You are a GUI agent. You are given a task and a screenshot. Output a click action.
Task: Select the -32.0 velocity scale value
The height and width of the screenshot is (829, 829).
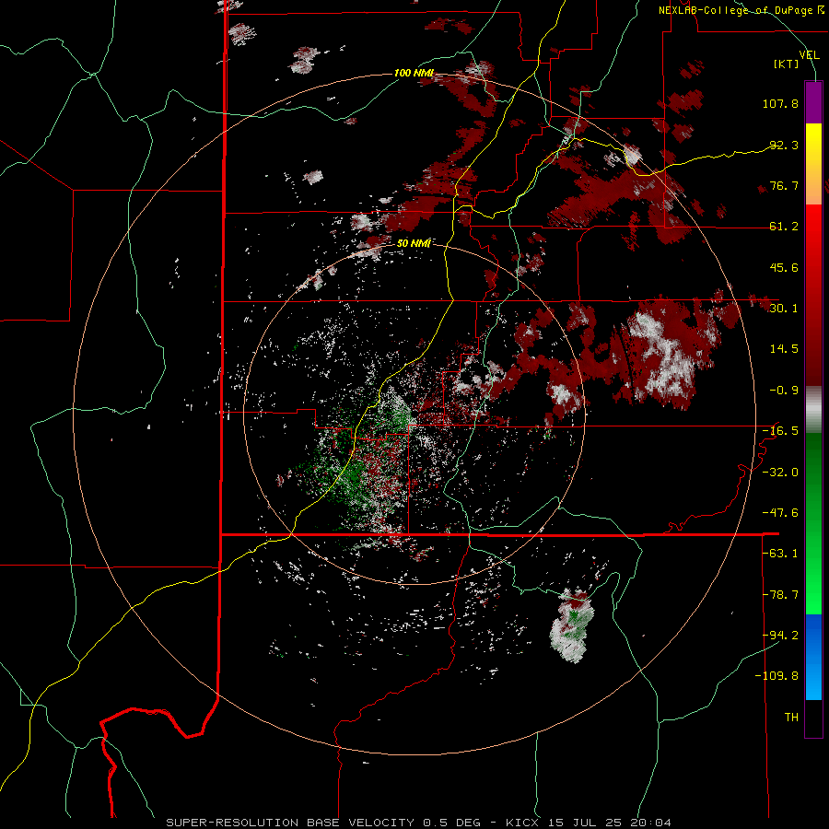click(780, 473)
